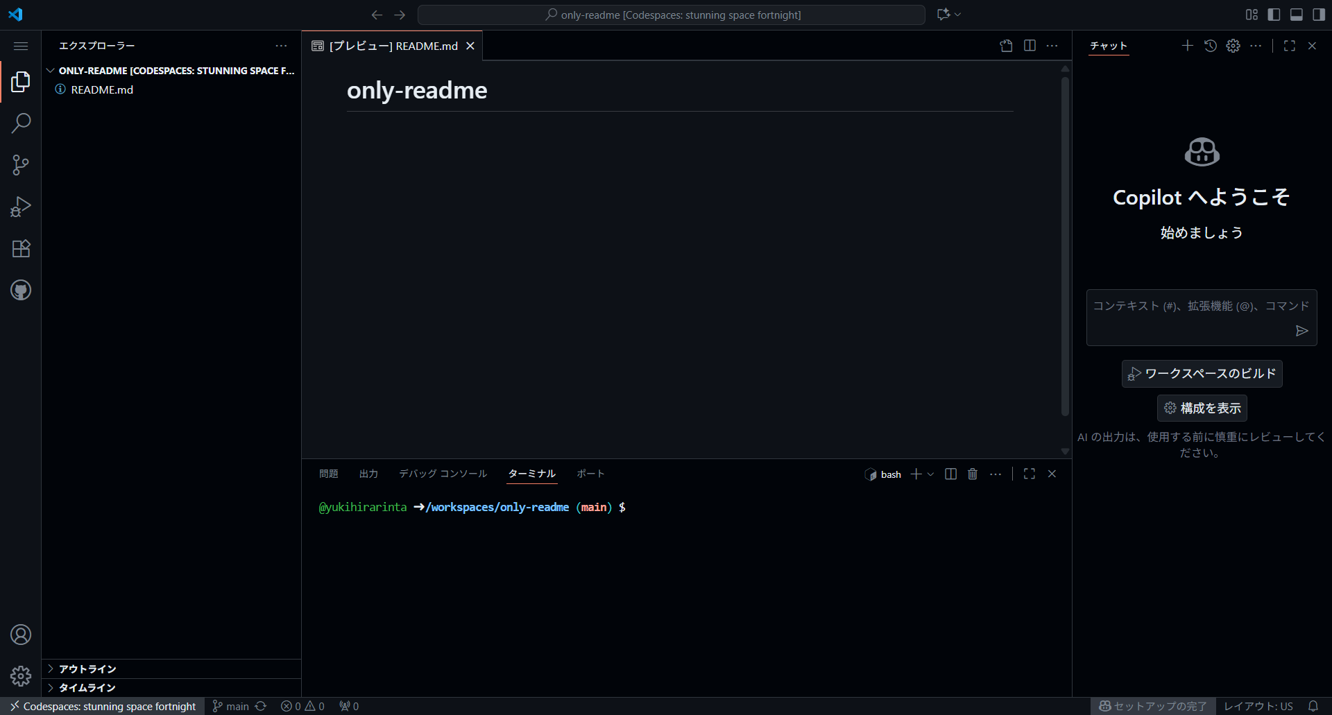Switch to the ポート panel tab

(x=590, y=474)
